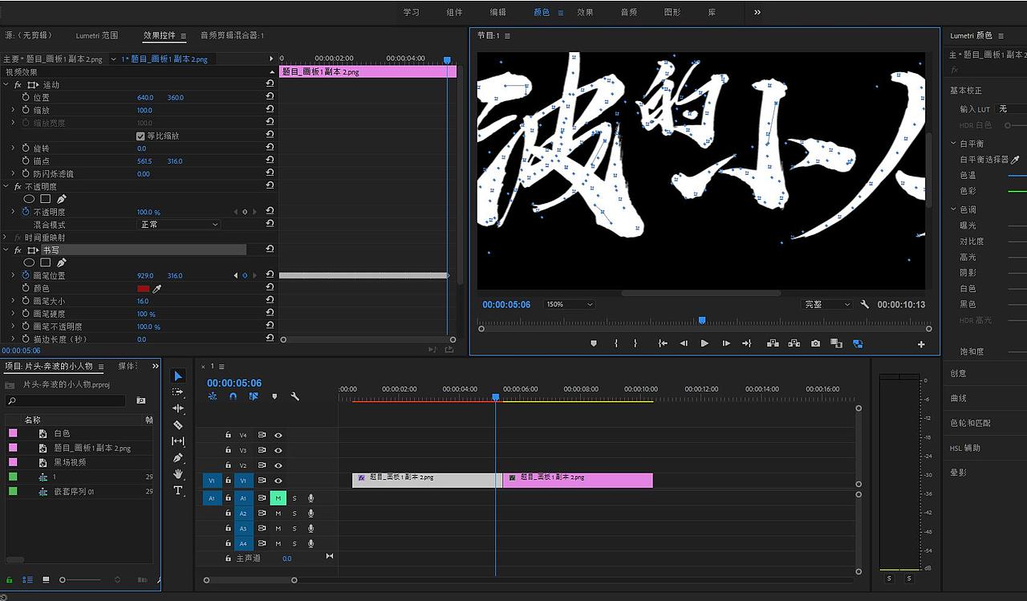Click the pen mask tool under 不透明度
Image resolution: width=1027 pixels, height=601 pixels.
click(62, 199)
